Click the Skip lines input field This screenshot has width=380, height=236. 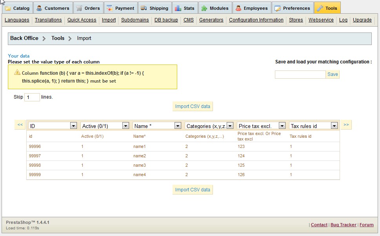coord(32,97)
